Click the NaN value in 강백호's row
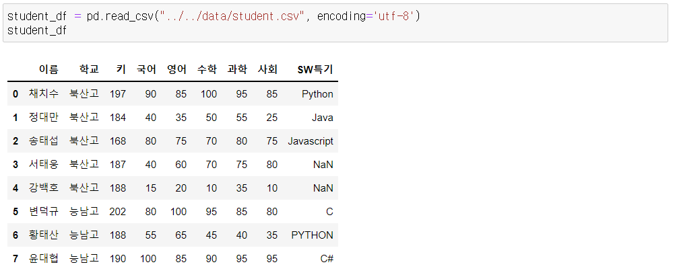This screenshot has width=677, height=279. pyautogui.click(x=323, y=188)
